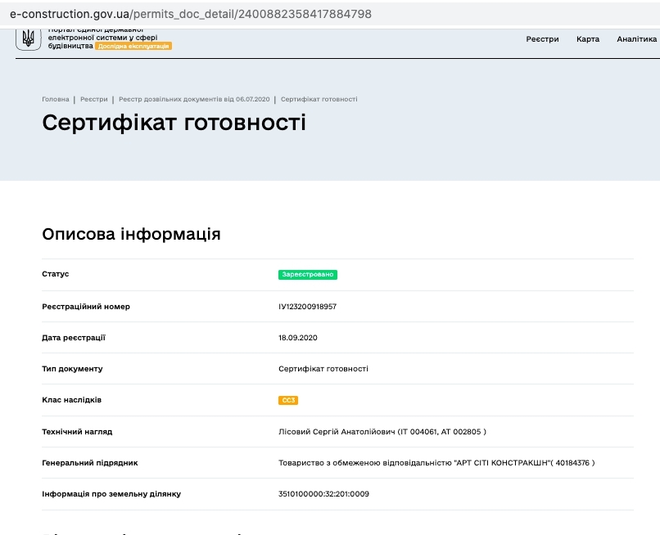Click Інформація про земельну ділянку label
Screen dimensions: 660x535
(x=111, y=494)
